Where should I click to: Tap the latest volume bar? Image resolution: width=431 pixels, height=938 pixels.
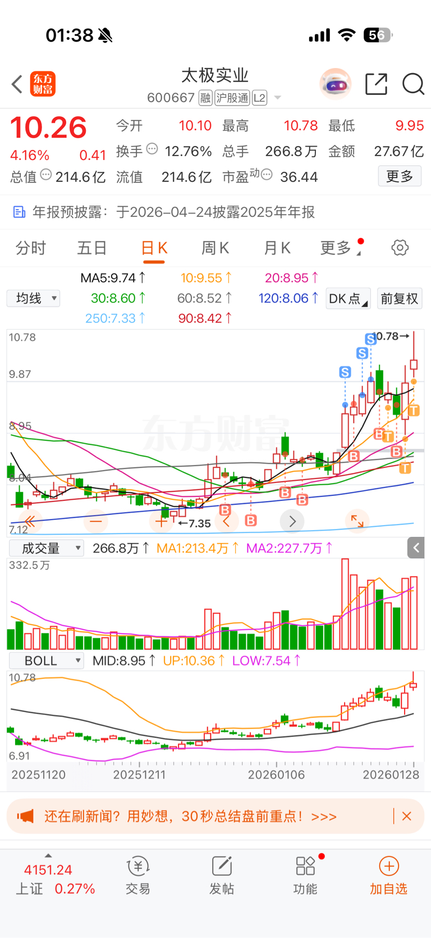414,612
